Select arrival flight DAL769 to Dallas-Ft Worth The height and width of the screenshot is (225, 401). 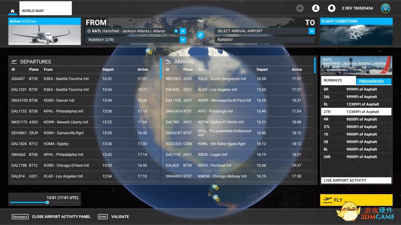click(238, 122)
